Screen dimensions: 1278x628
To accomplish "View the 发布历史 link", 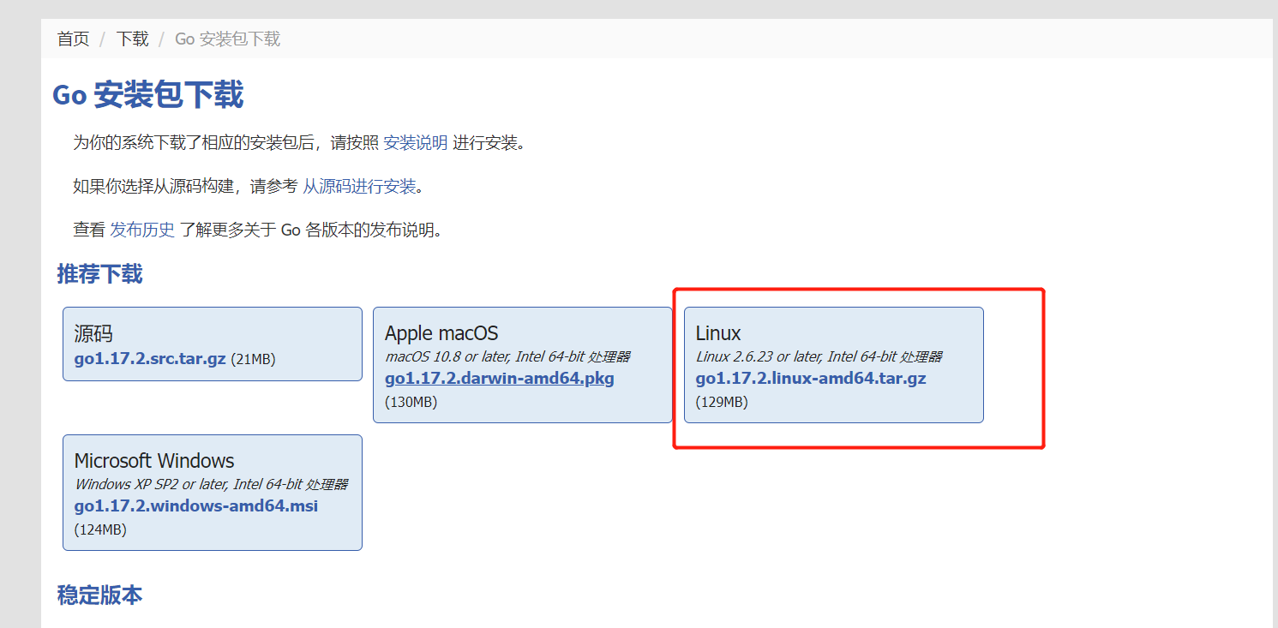I will click(142, 230).
